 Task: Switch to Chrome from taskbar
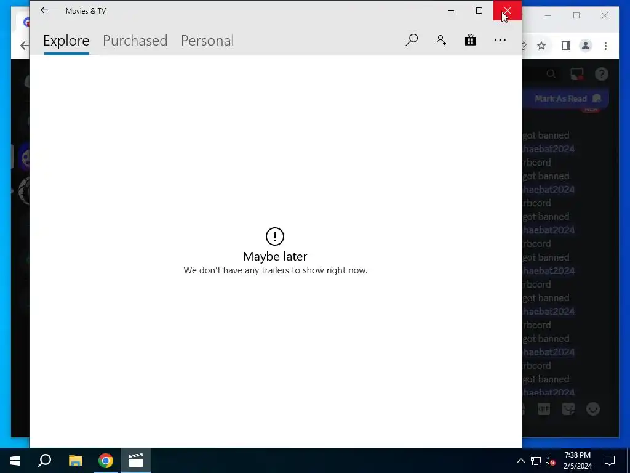coord(106,461)
